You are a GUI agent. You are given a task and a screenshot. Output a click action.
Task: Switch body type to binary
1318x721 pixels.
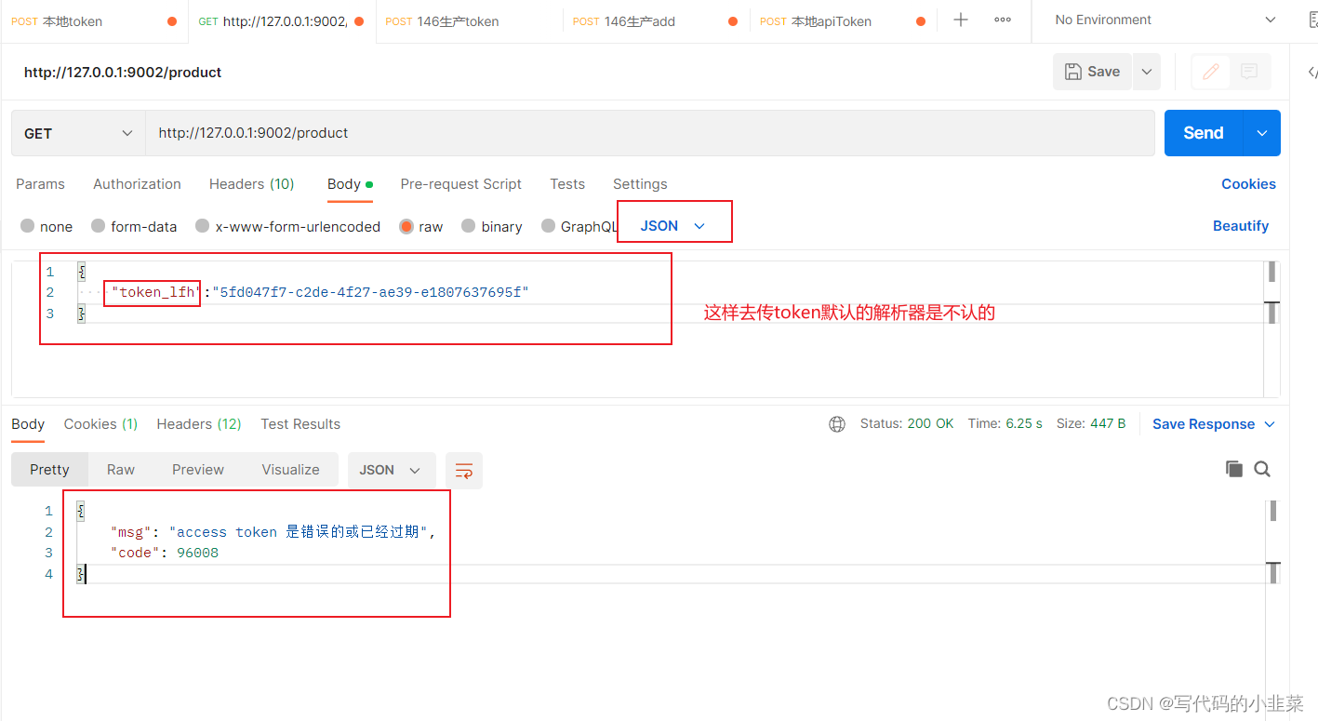click(x=491, y=226)
